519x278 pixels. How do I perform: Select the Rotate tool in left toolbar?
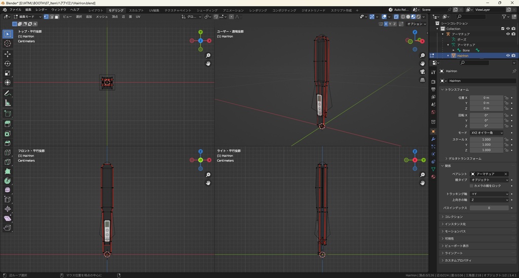[x=8, y=63]
